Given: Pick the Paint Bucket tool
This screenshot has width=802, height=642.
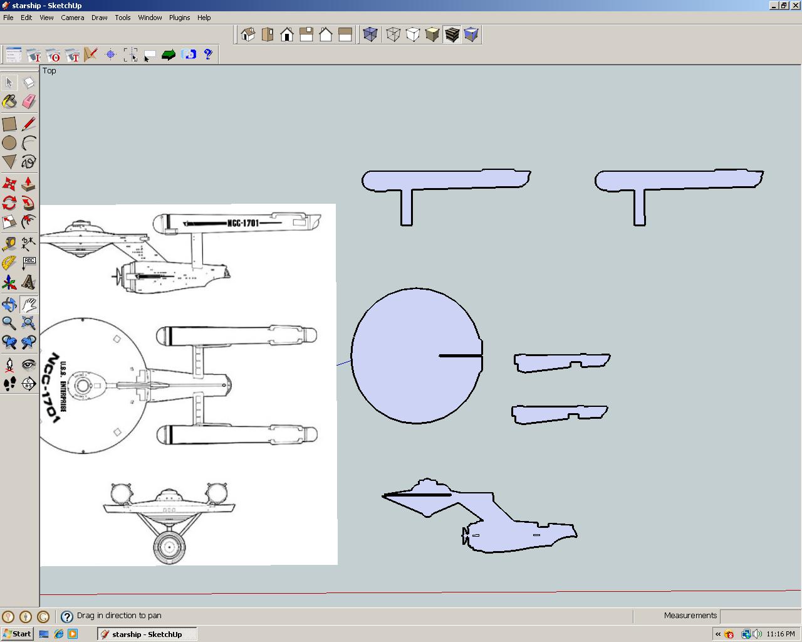Looking at the screenshot, I should (9, 102).
